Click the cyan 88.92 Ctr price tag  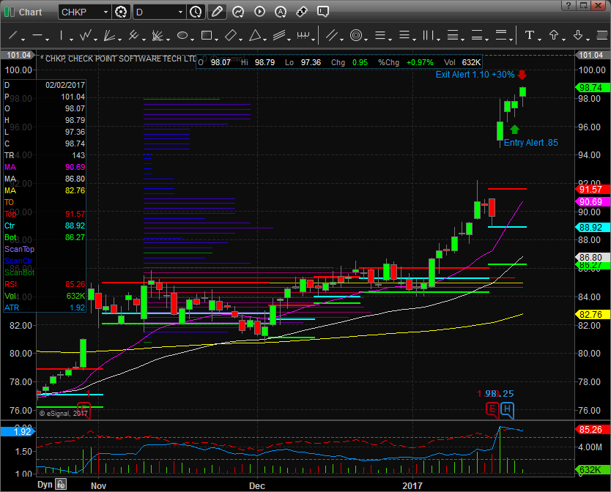pyautogui.click(x=592, y=228)
